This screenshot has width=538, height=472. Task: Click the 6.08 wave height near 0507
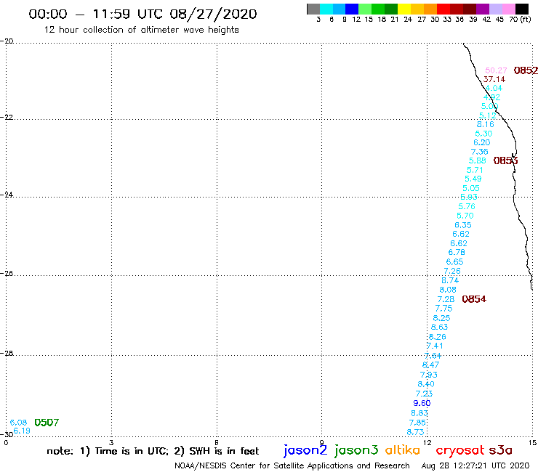18,423
